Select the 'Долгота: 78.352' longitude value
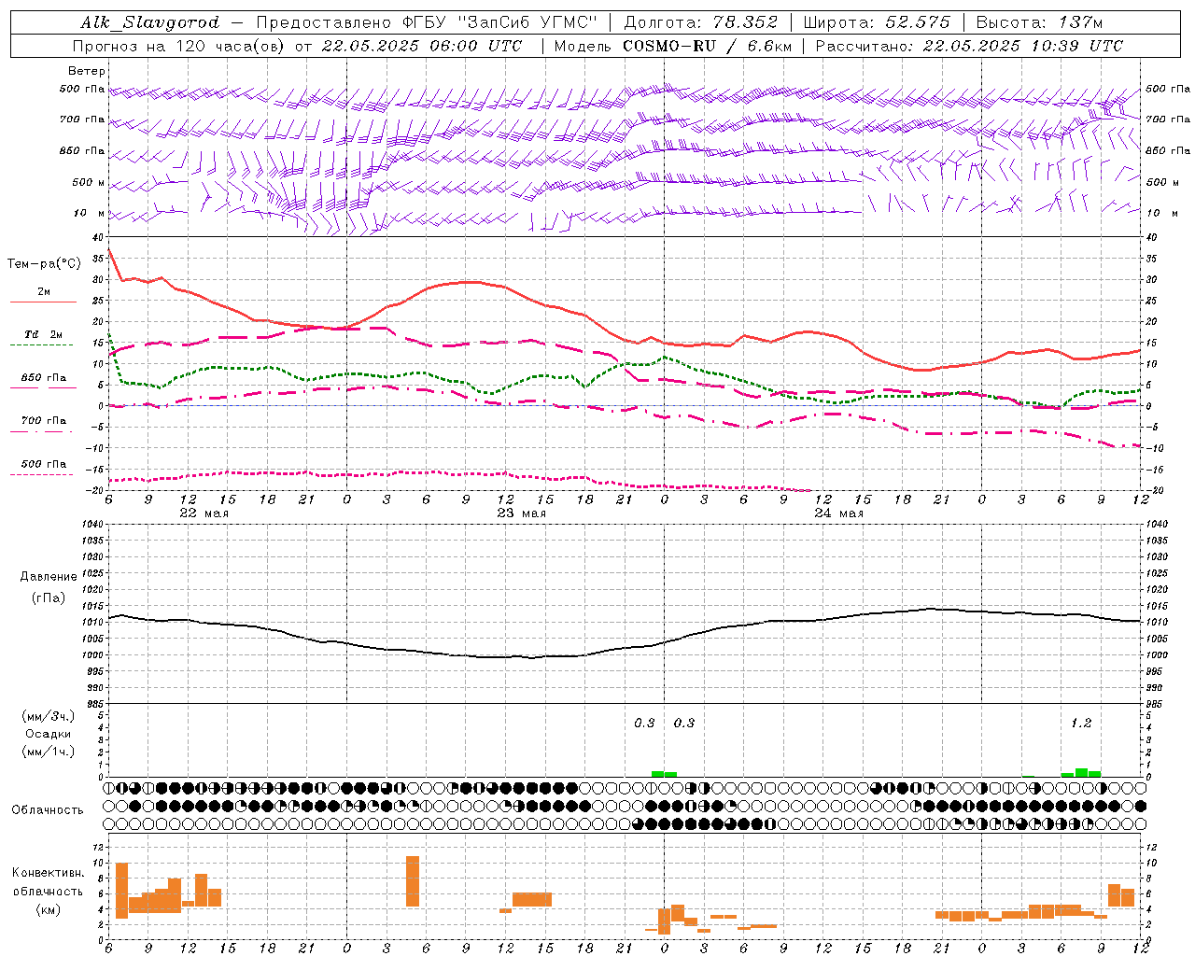The width and height of the screenshot is (1195, 956). coord(699,22)
